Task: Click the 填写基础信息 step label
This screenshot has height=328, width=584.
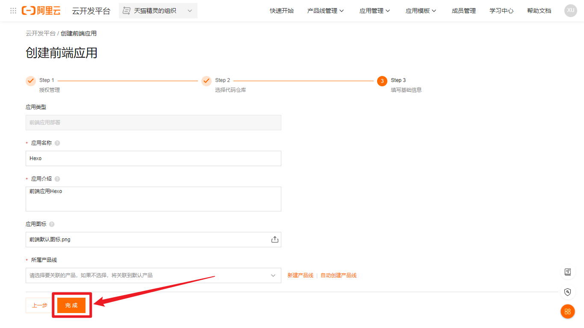Action: tap(406, 90)
